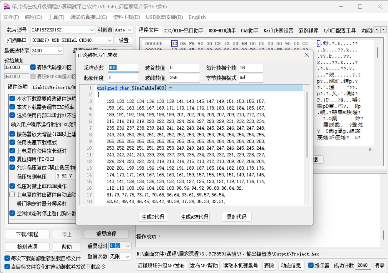Select the 硬件选项 tab
The width and height of the screenshot is (388, 273).
[17, 87]
